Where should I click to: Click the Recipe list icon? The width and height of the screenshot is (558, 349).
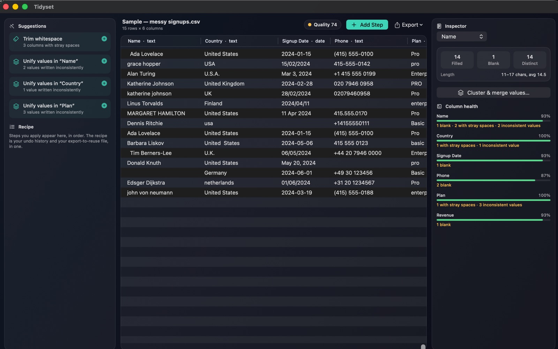pyautogui.click(x=12, y=127)
